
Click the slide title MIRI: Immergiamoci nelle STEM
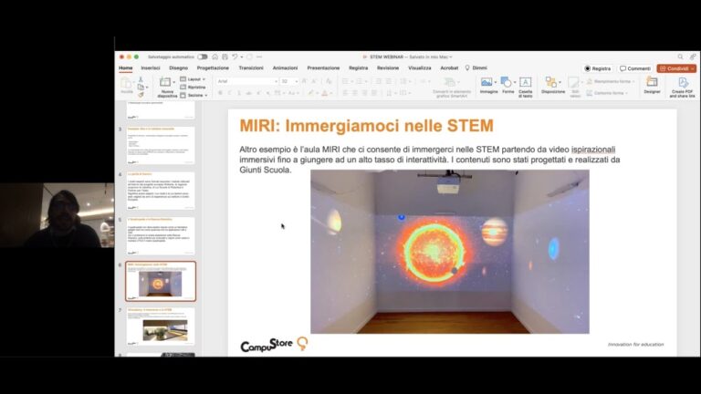coord(366,126)
